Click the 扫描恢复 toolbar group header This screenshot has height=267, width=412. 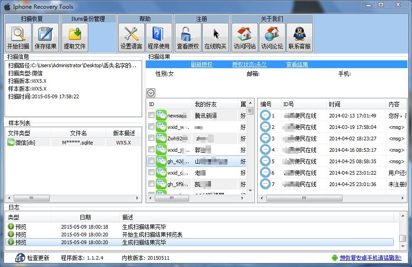pyautogui.click(x=32, y=19)
